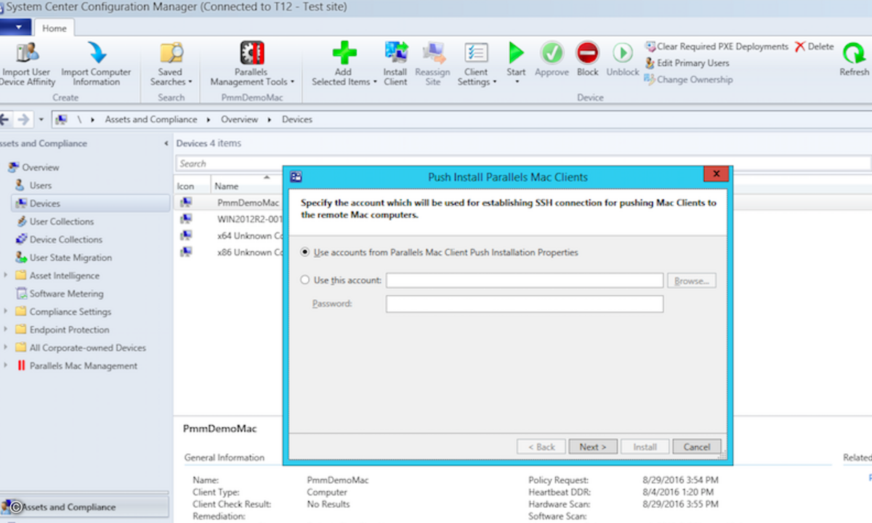Click the Import User Device Affinity icon
Viewport: 872px width, 523px height.
tap(28, 52)
